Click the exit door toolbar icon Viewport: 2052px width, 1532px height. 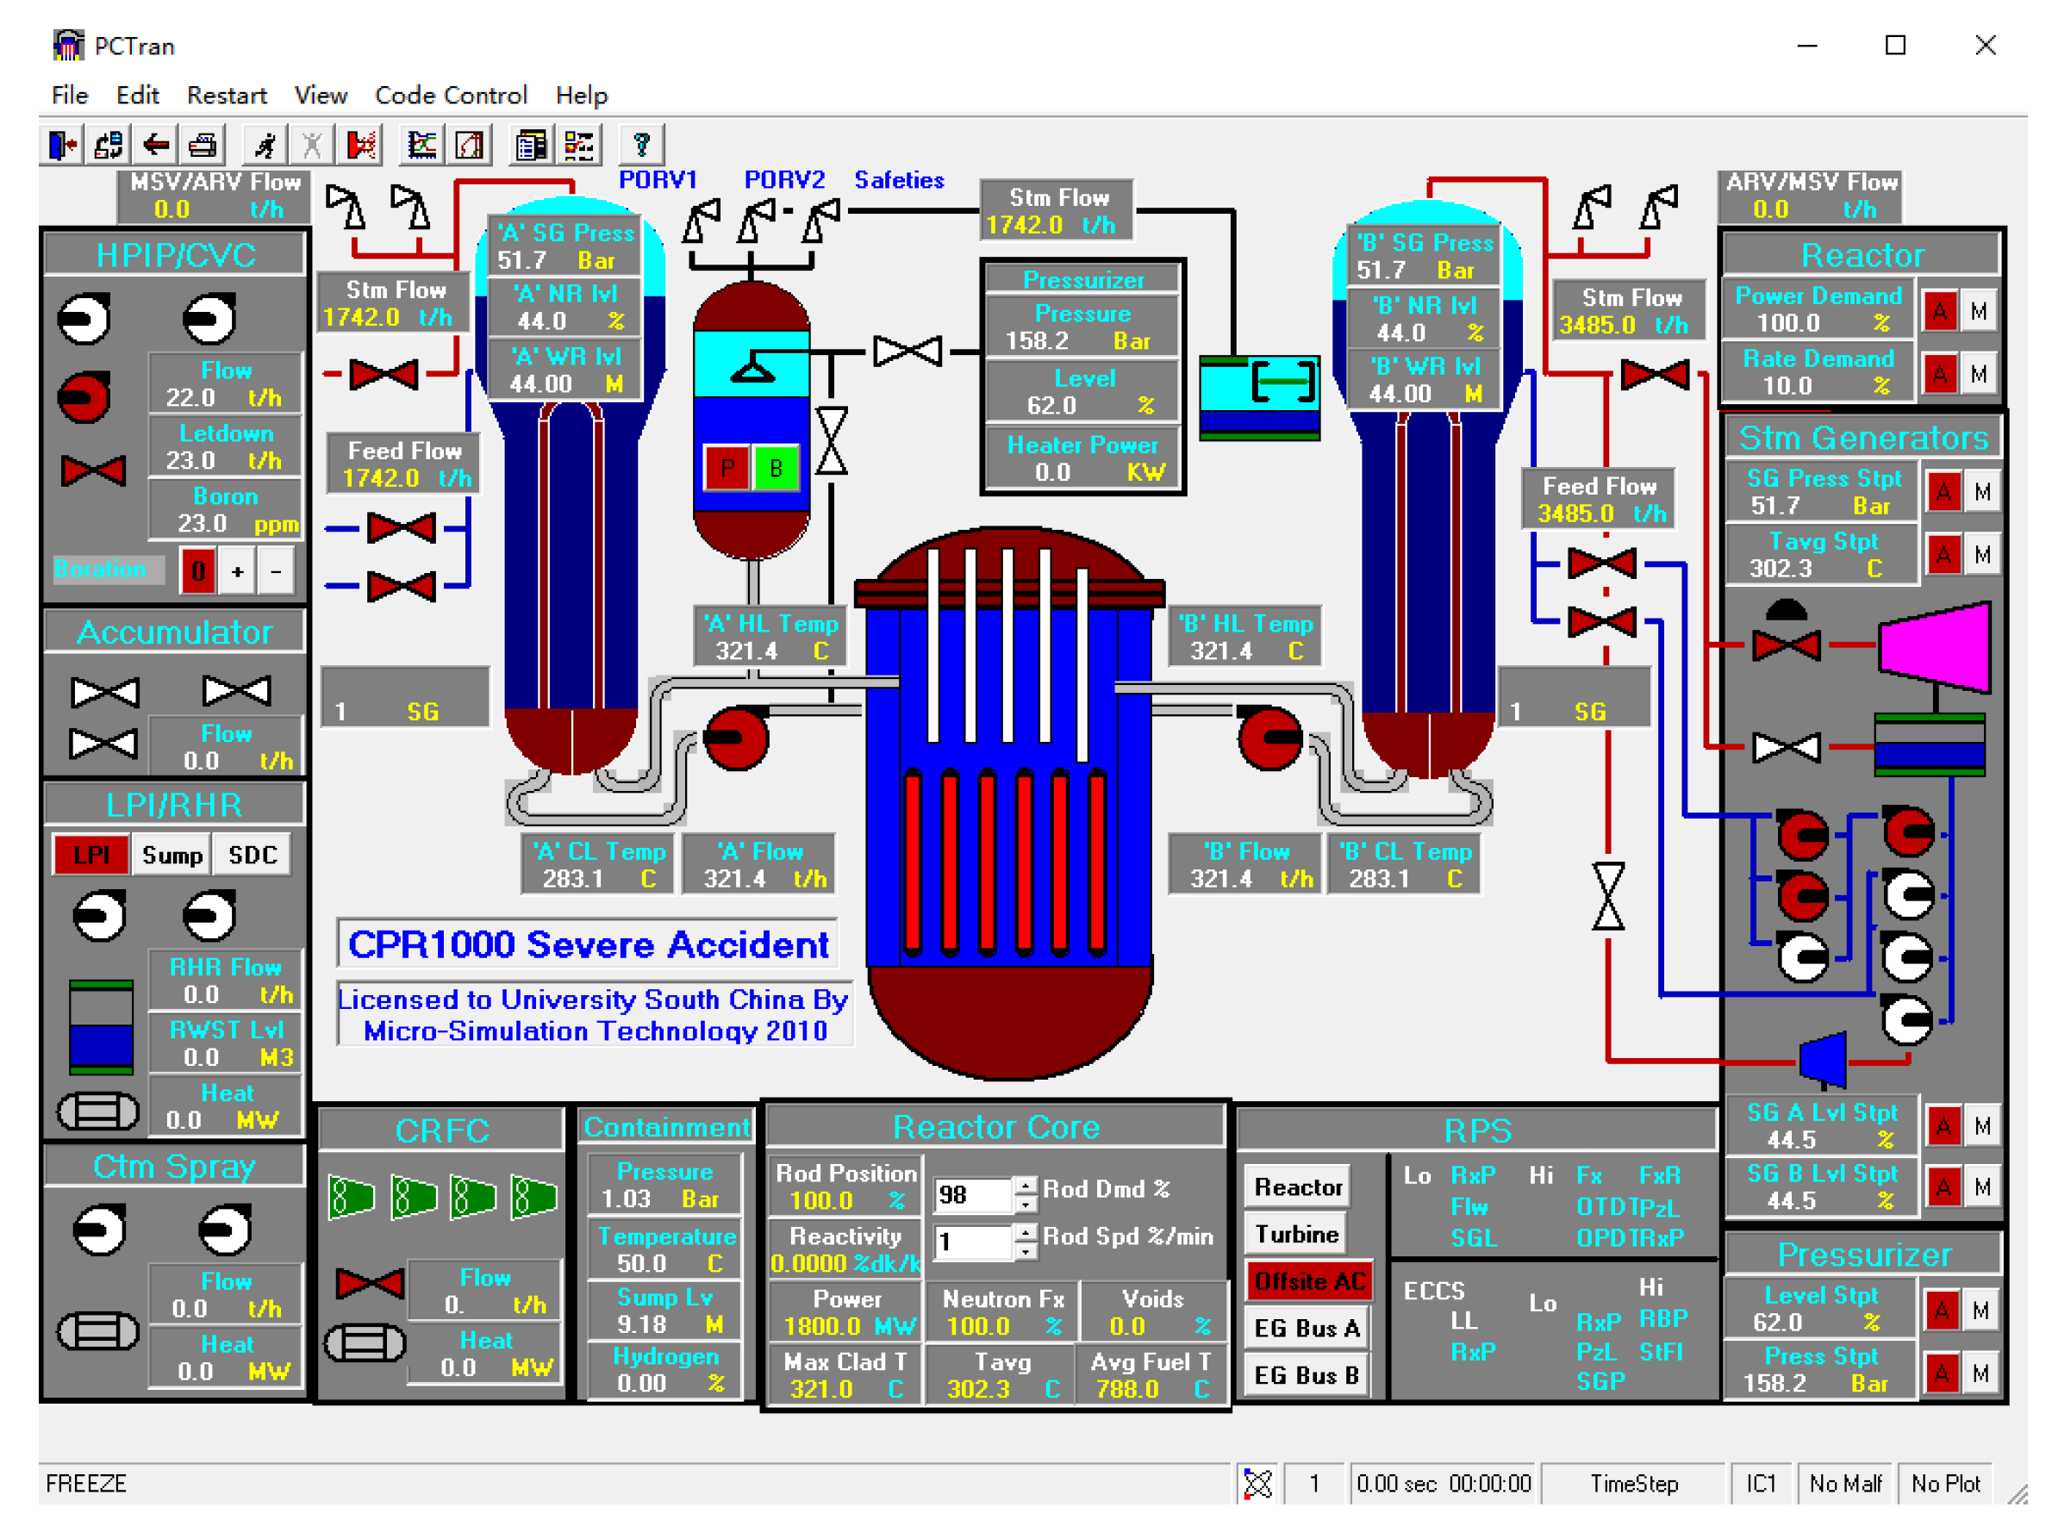[x=63, y=146]
